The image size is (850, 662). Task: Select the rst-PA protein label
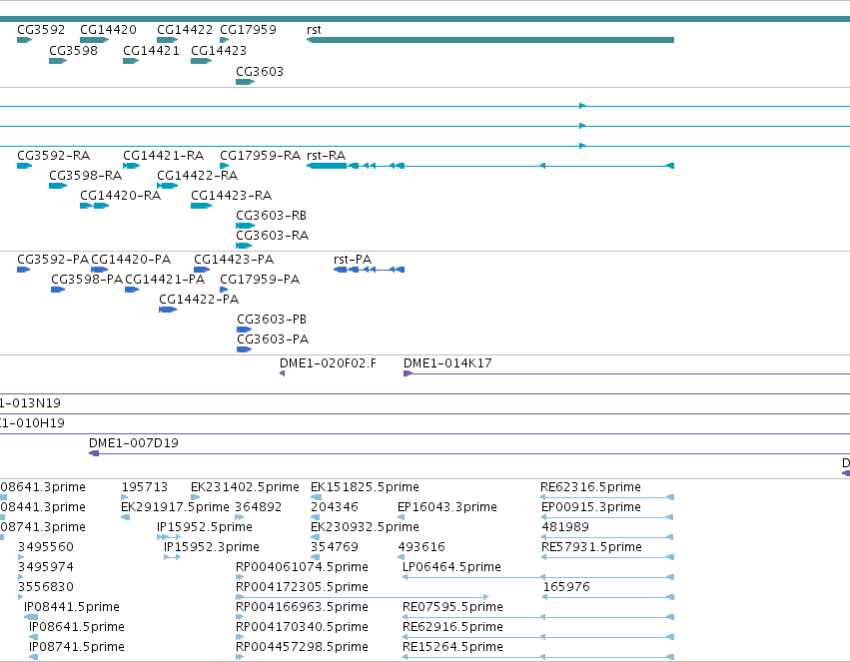tap(353, 260)
